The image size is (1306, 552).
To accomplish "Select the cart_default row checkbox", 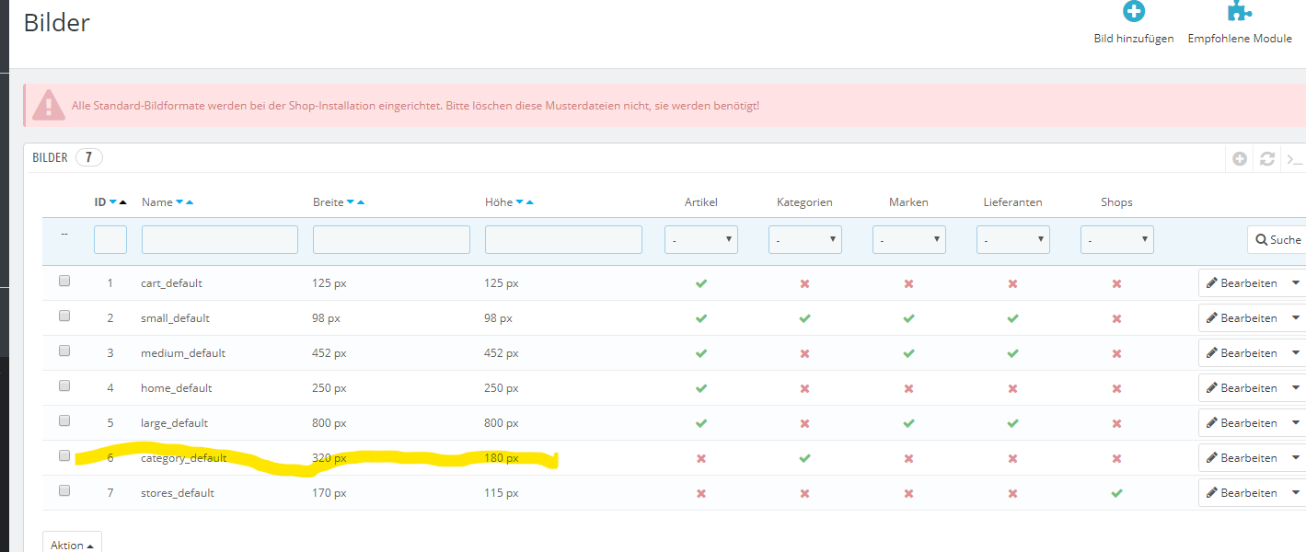I will (x=64, y=282).
